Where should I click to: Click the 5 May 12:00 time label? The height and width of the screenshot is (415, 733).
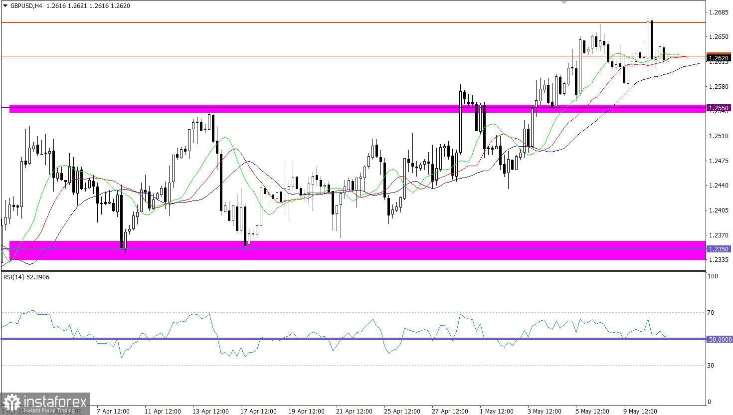coord(592,412)
